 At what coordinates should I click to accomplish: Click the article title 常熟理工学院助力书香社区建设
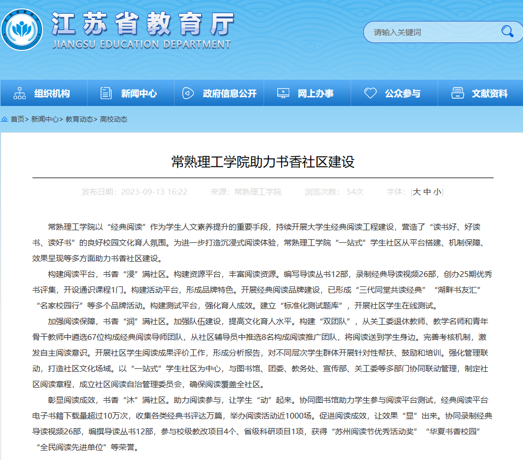click(x=263, y=162)
